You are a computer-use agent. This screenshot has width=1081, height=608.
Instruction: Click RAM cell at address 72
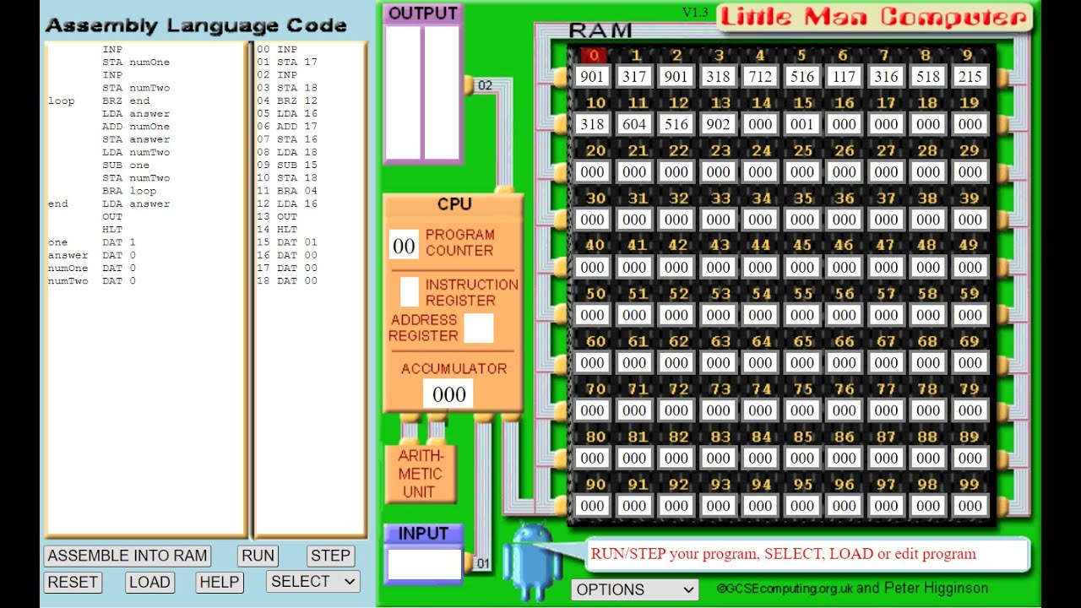click(x=676, y=410)
